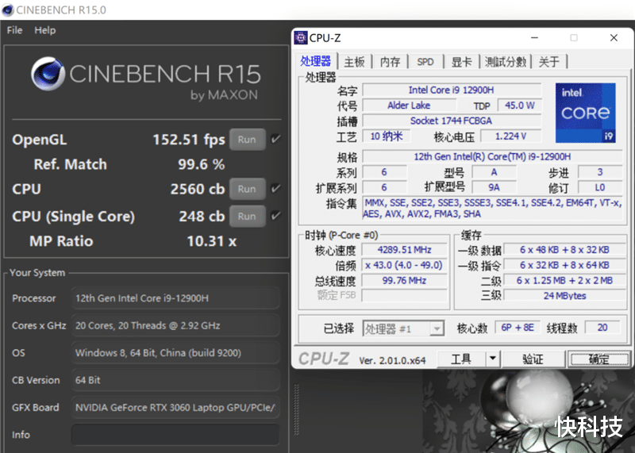Click the 确定 button in CPU-Z
The height and width of the screenshot is (453, 635).
tap(599, 359)
